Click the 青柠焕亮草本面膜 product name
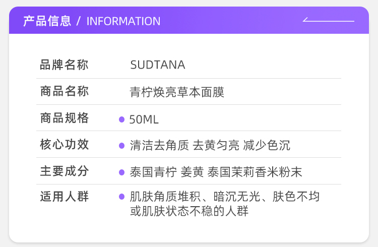 tap(177, 92)
